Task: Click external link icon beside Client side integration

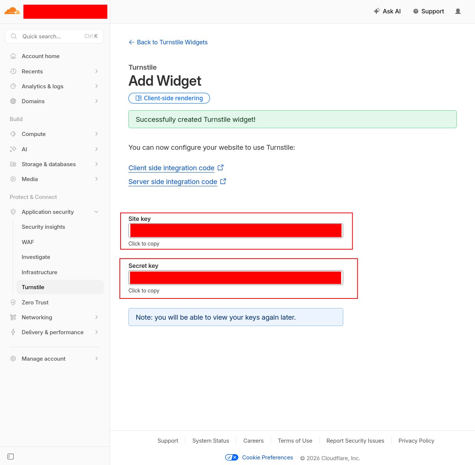Action: pos(220,168)
